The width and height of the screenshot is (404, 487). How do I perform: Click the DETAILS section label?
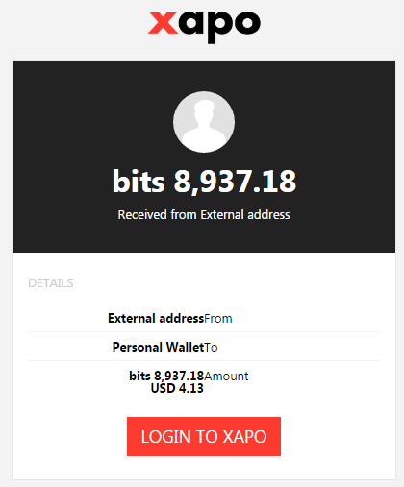51,283
